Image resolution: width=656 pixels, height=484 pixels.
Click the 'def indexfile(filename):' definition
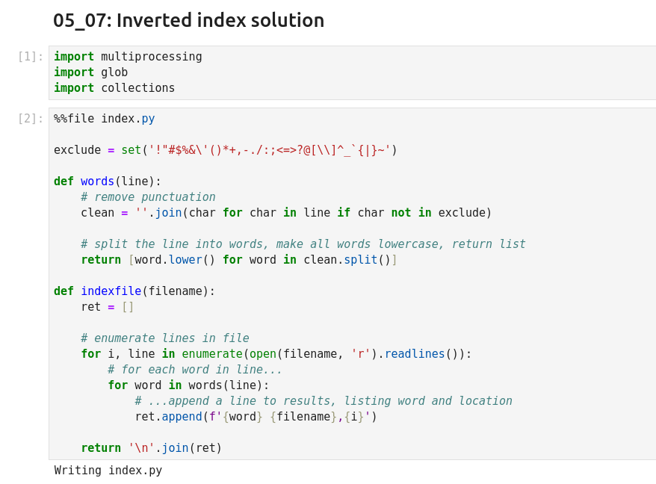[x=134, y=291]
